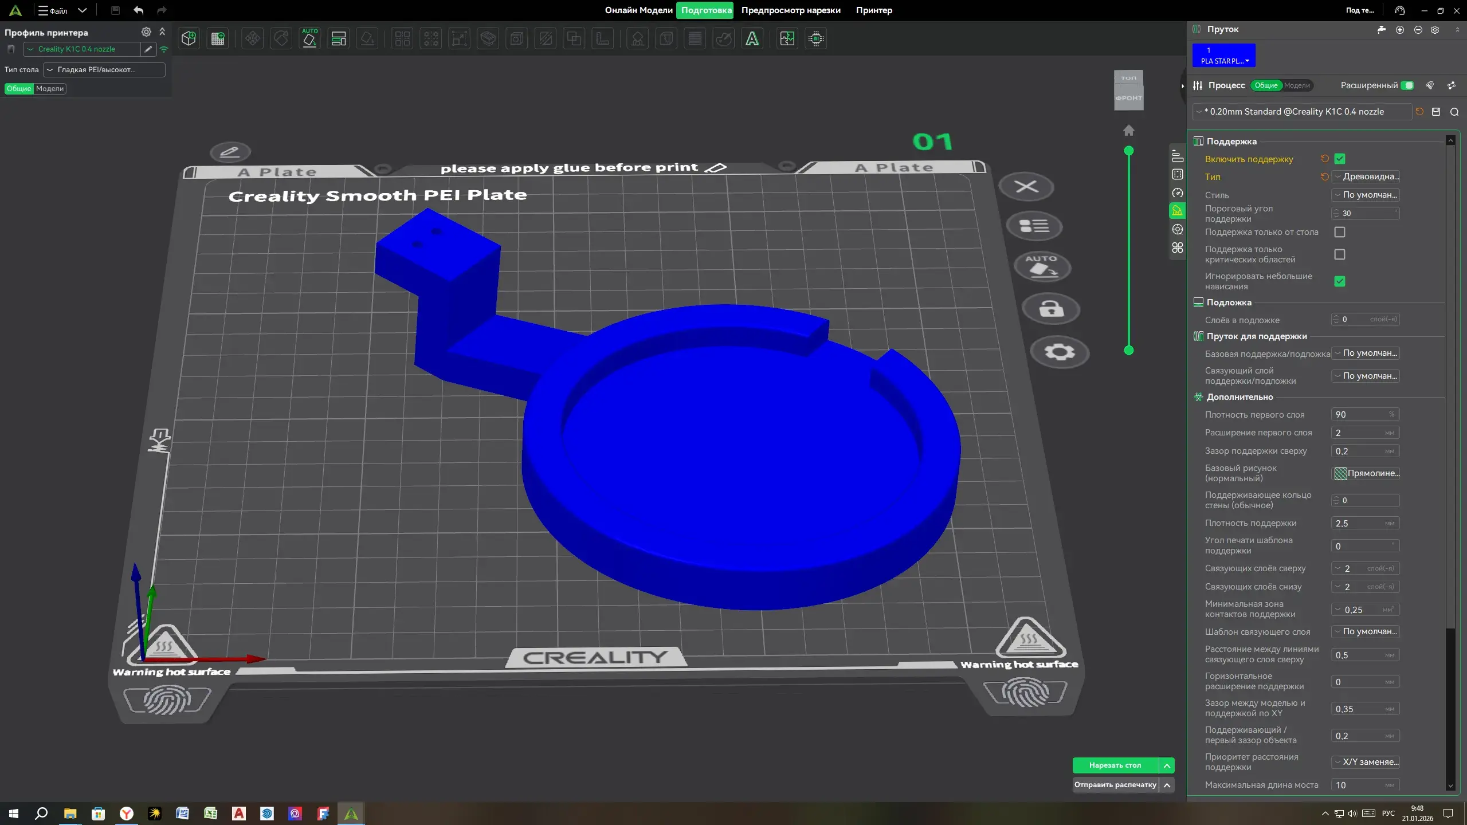Open plate settings gear round button

tap(1060, 352)
